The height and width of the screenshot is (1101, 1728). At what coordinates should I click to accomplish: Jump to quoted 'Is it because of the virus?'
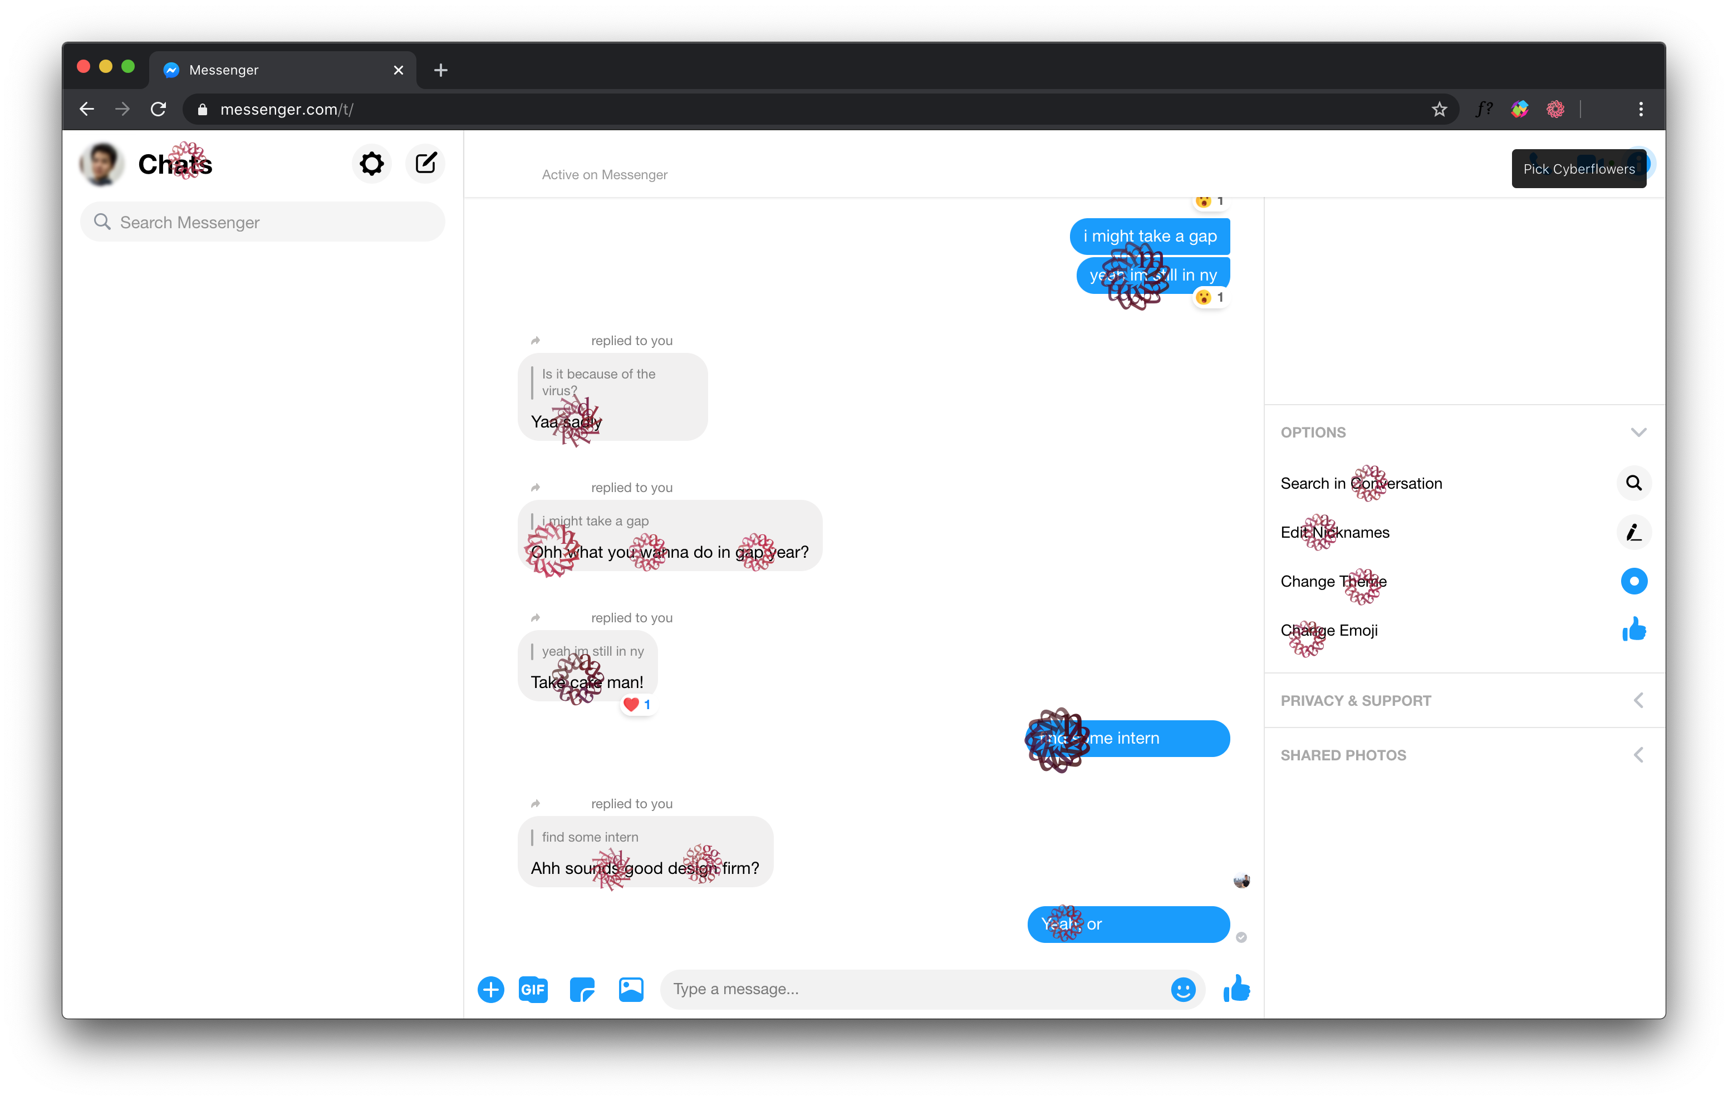point(598,382)
